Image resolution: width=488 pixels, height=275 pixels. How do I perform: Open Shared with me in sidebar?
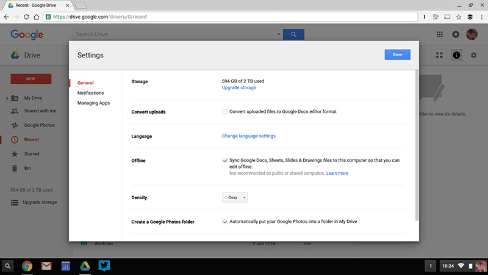(40, 111)
